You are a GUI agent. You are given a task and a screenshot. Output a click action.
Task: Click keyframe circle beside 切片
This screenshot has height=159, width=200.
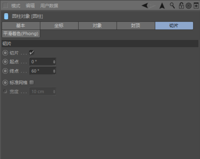pos(5,53)
